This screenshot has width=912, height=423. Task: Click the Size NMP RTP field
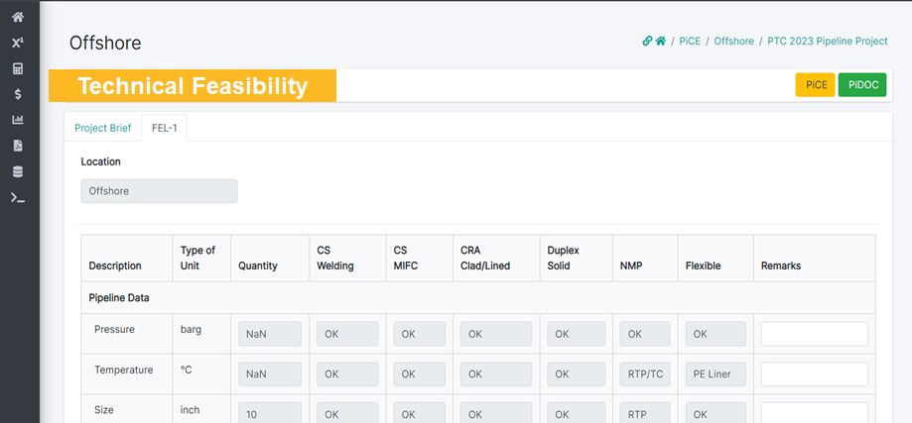pyautogui.click(x=645, y=413)
